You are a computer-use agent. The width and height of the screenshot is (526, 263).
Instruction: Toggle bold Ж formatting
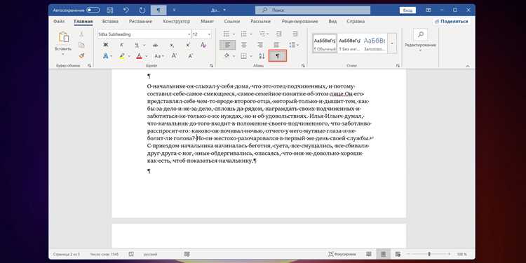106,45
